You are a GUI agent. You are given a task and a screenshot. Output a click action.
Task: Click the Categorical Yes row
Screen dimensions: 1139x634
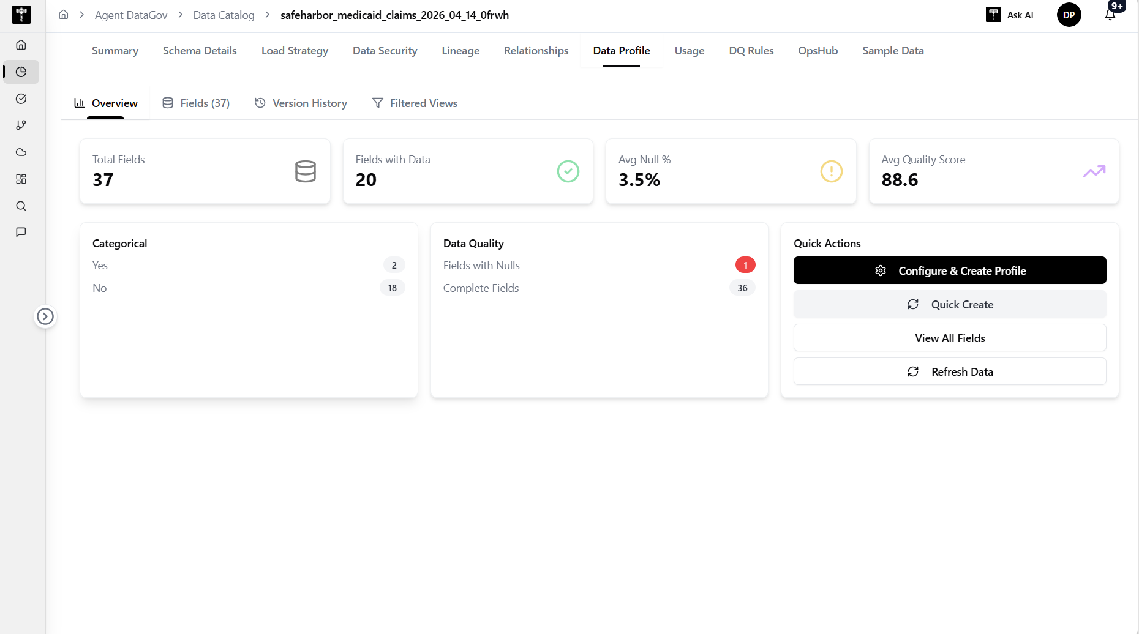click(x=249, y=266)
